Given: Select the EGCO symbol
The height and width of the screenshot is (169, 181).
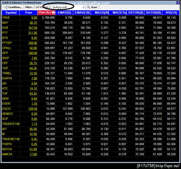Looking at the screenshot, I should click(6, 109).
